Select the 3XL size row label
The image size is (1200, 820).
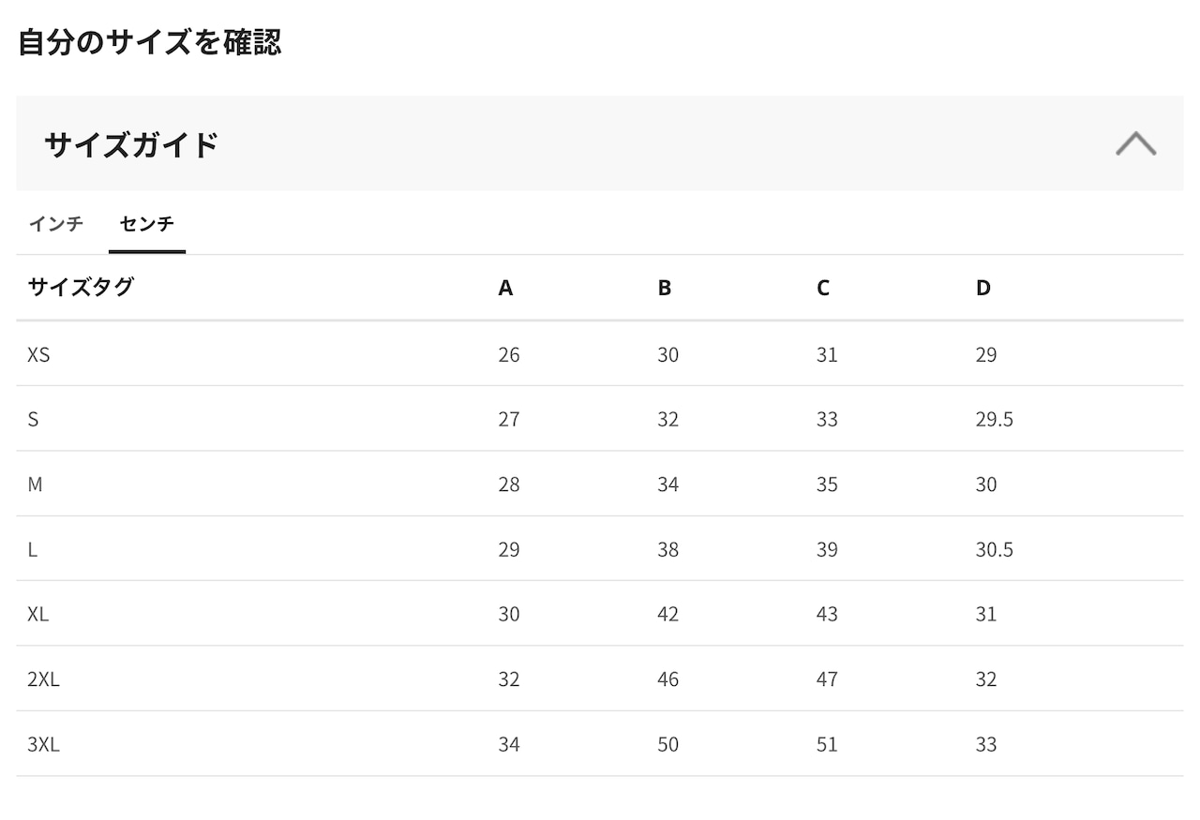click(x=43, y=745)
